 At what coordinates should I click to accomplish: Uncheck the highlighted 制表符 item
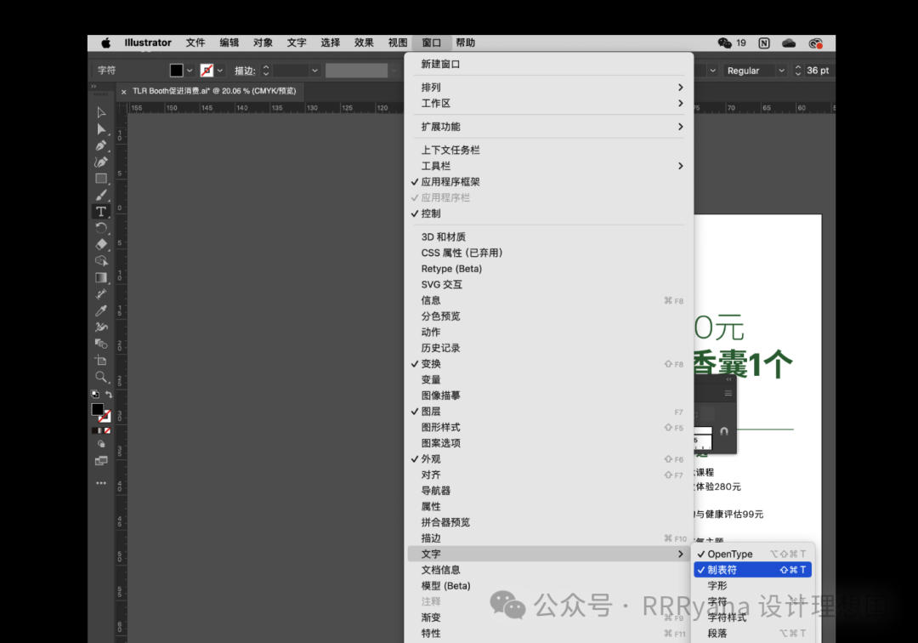point(752,570)
